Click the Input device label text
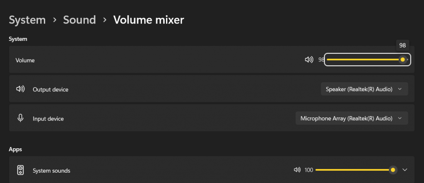424x183 pixels. click(x=48, y=119)
